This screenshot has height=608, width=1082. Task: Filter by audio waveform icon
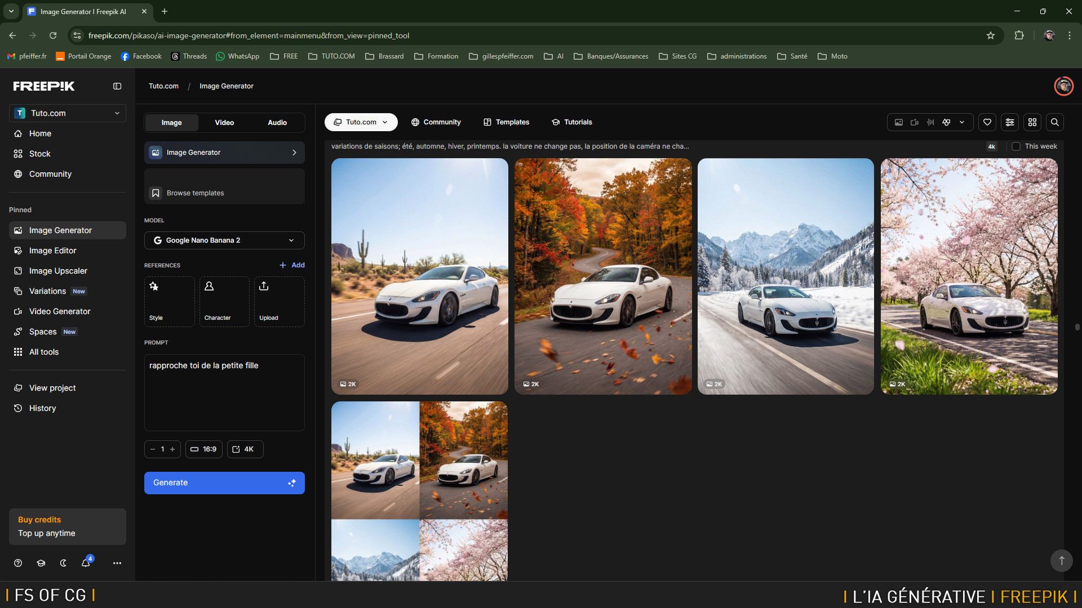click(x=930, y=122)
